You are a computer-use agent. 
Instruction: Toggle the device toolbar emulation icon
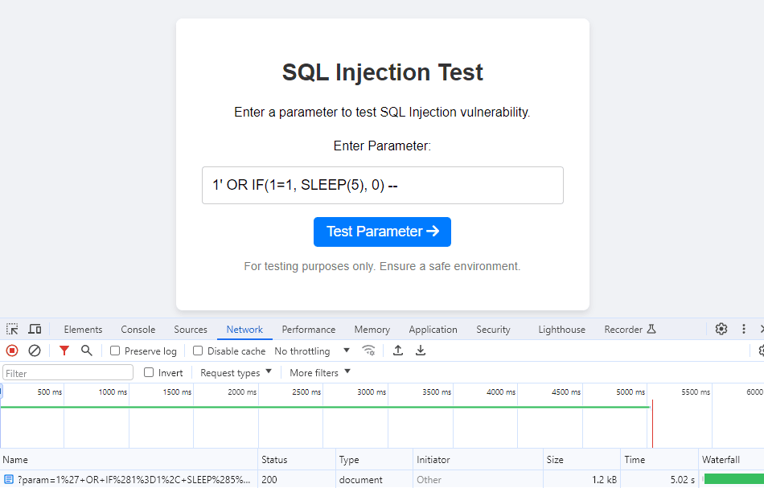[34, 329]
